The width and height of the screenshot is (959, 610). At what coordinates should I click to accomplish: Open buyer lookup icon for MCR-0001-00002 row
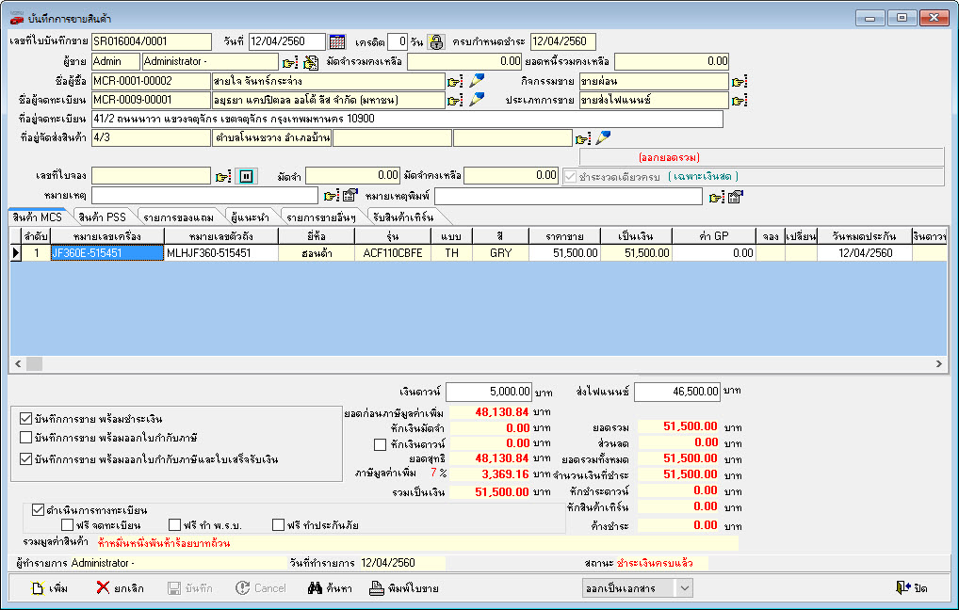click(454, 81)
